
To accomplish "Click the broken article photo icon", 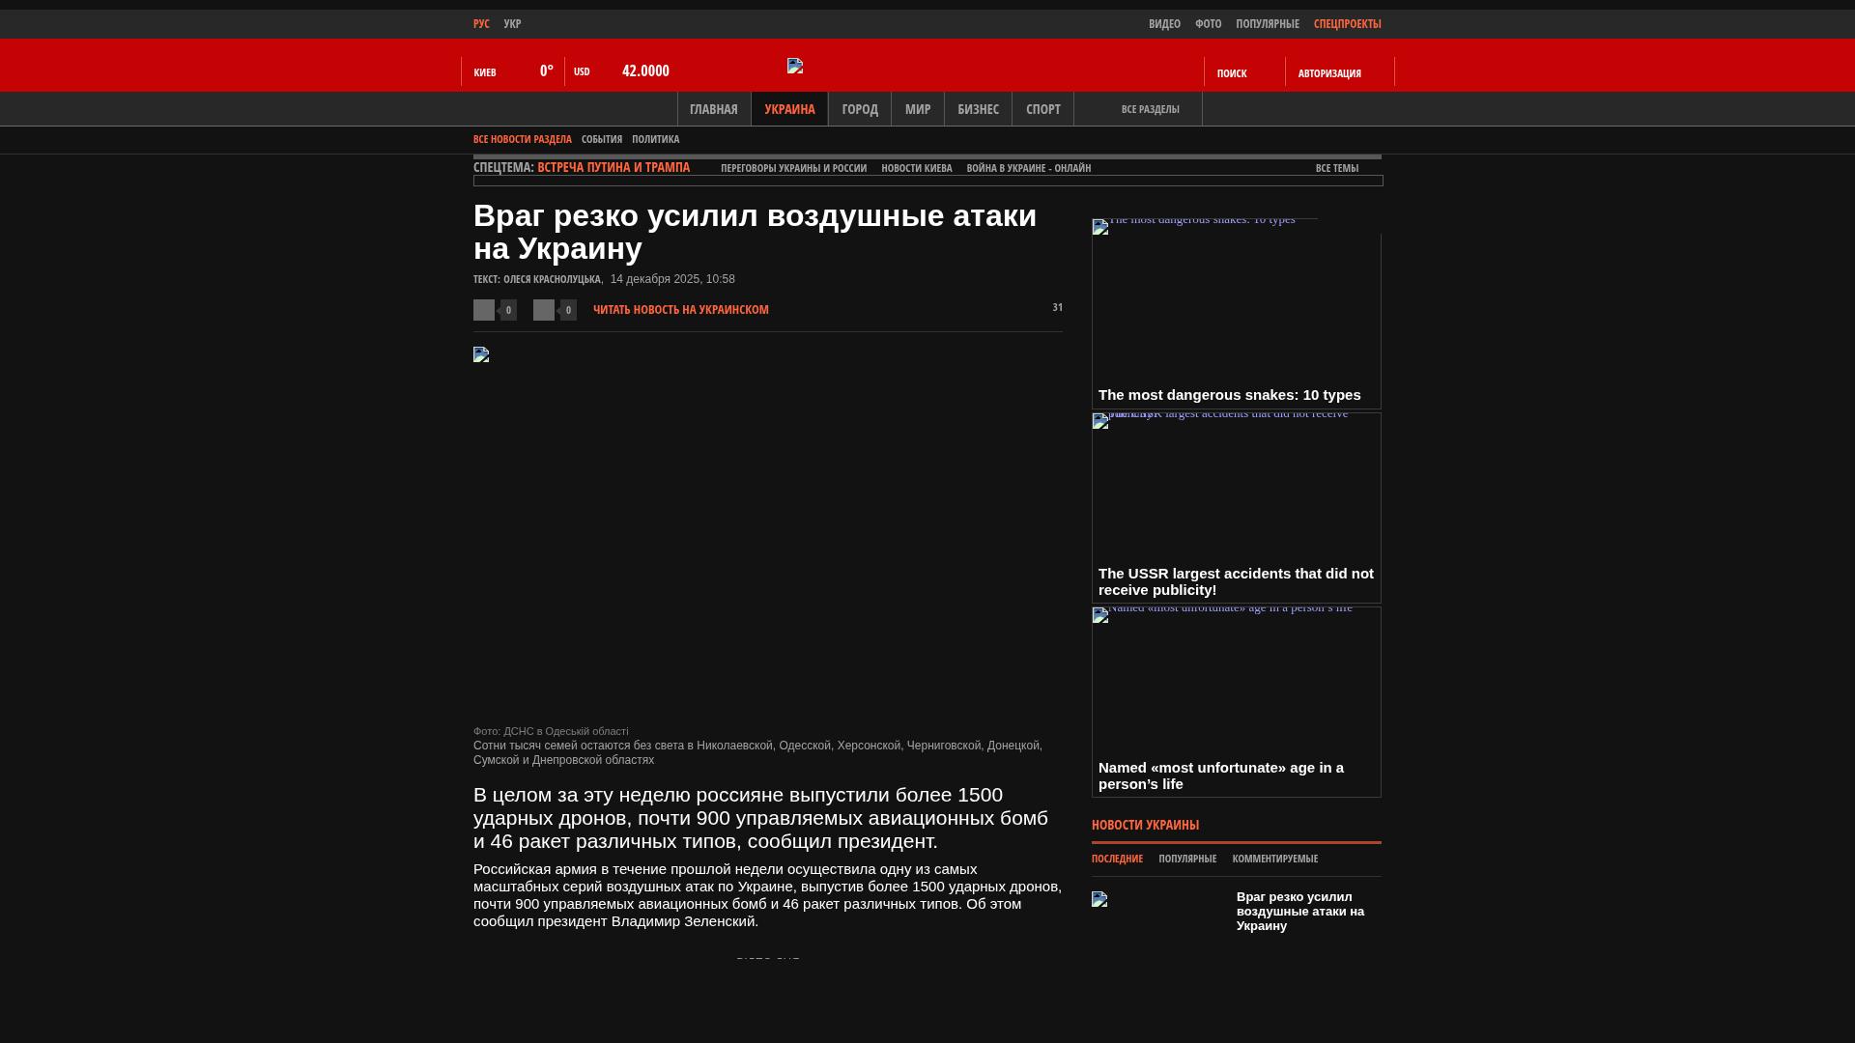I will [481, 354].
